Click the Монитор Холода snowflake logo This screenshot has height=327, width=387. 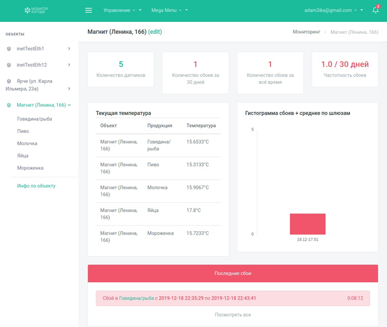36,10
